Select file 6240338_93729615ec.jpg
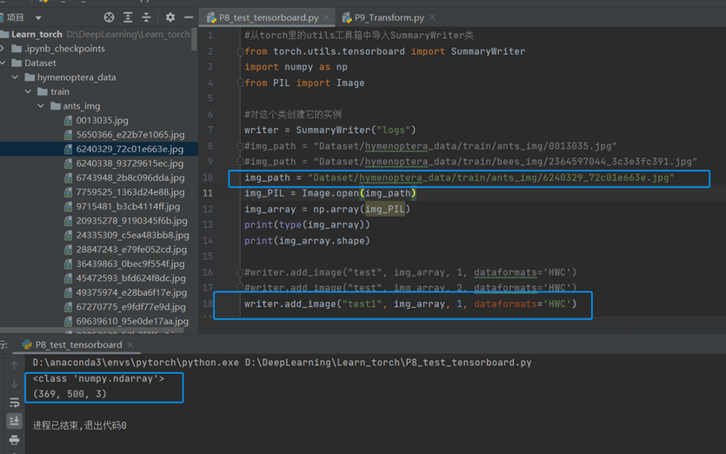Screen dimensions: 726x454 130,164
